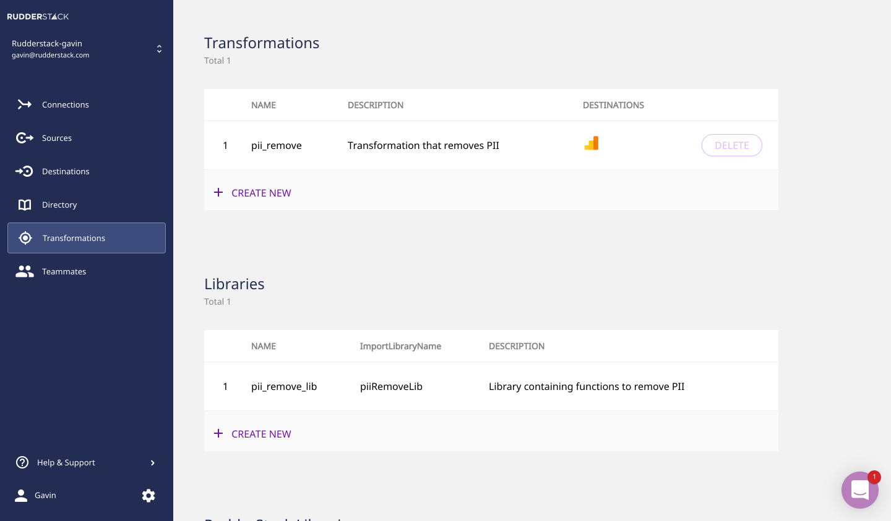
Task: Open the pii_remove_lib library row
Action: tap(284, 386)
